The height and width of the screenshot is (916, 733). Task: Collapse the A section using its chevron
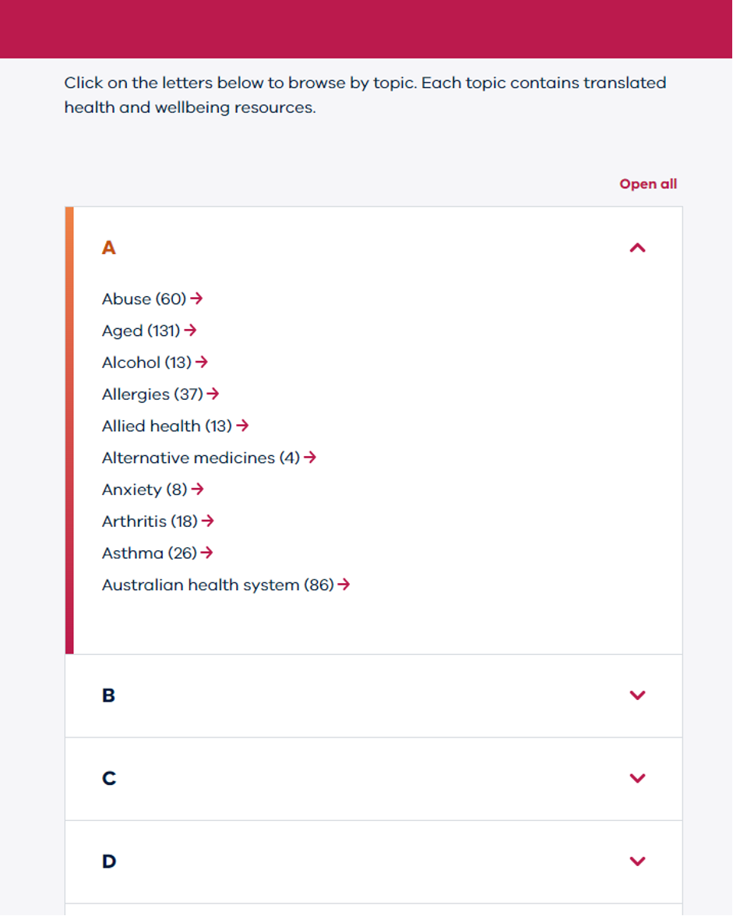tap(637, 248)
